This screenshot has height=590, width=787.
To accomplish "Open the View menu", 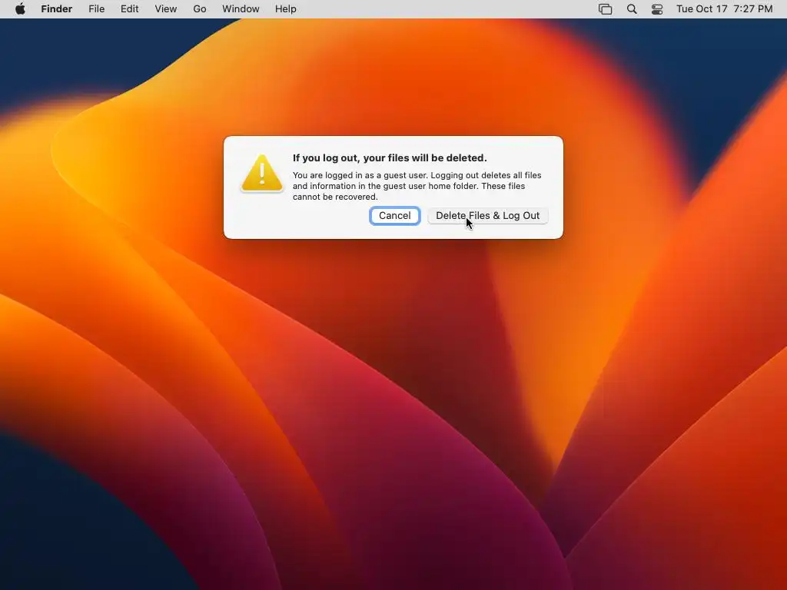I will (166, 9).
